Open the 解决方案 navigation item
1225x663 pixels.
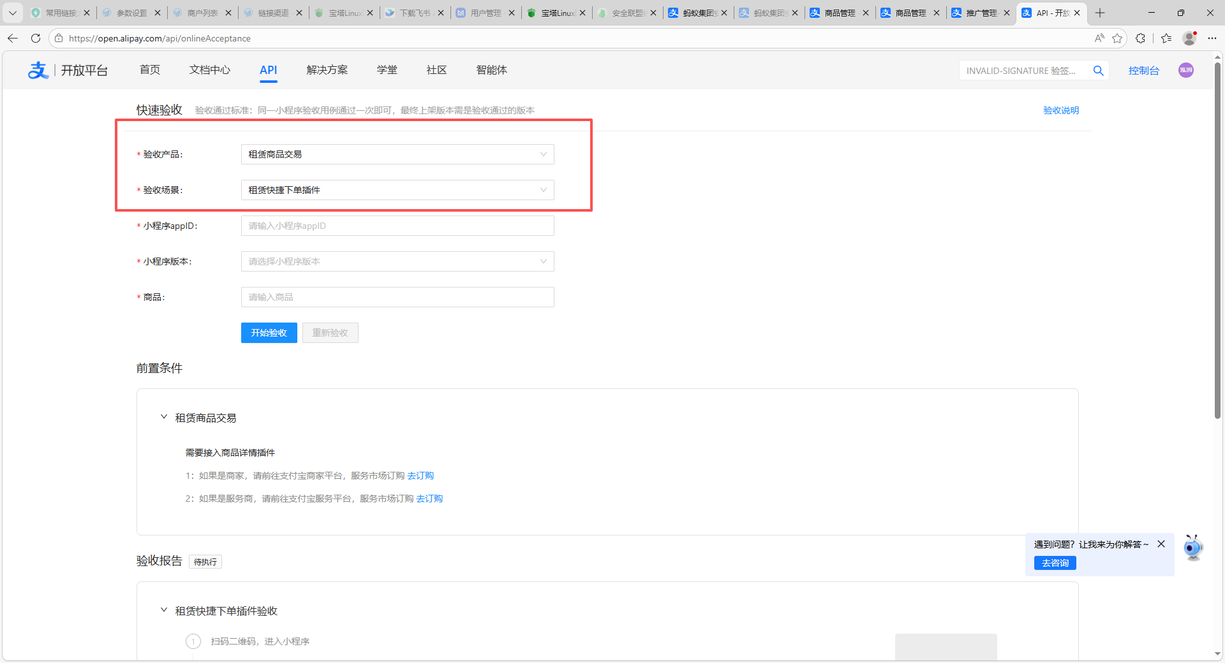(x=327, y=70)
